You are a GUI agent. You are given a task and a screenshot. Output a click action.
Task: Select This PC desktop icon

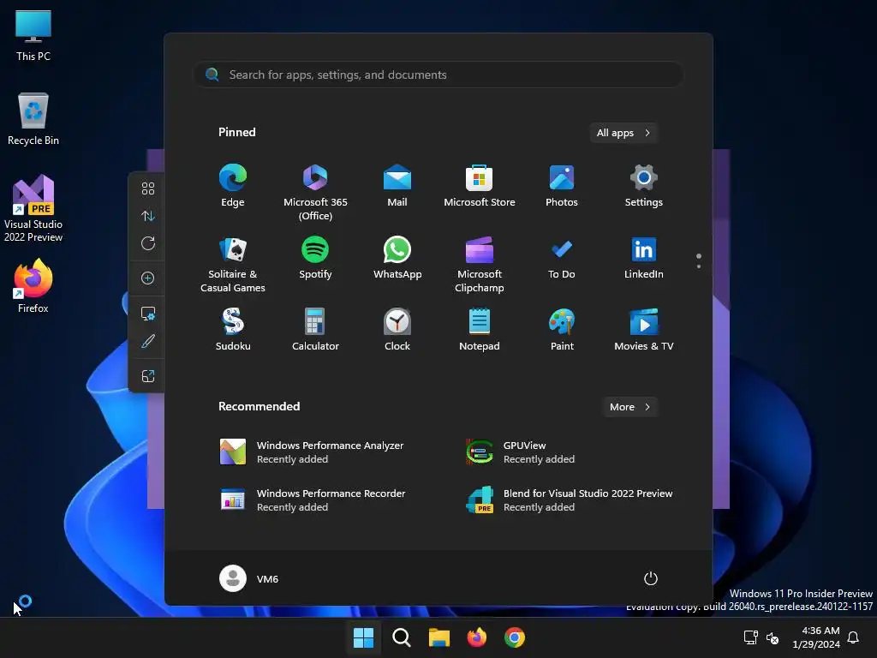pyautogui.click(x=33, y=35)
